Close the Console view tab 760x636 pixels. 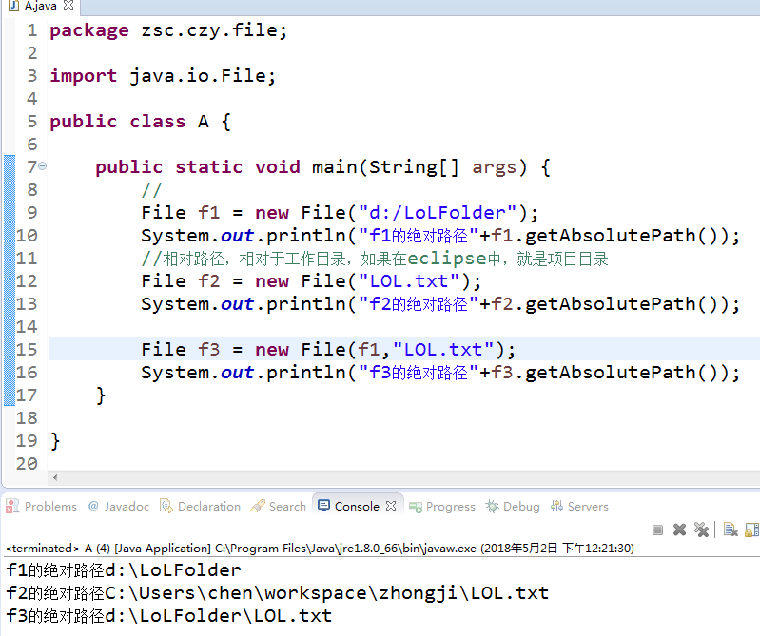pos(391,506)
